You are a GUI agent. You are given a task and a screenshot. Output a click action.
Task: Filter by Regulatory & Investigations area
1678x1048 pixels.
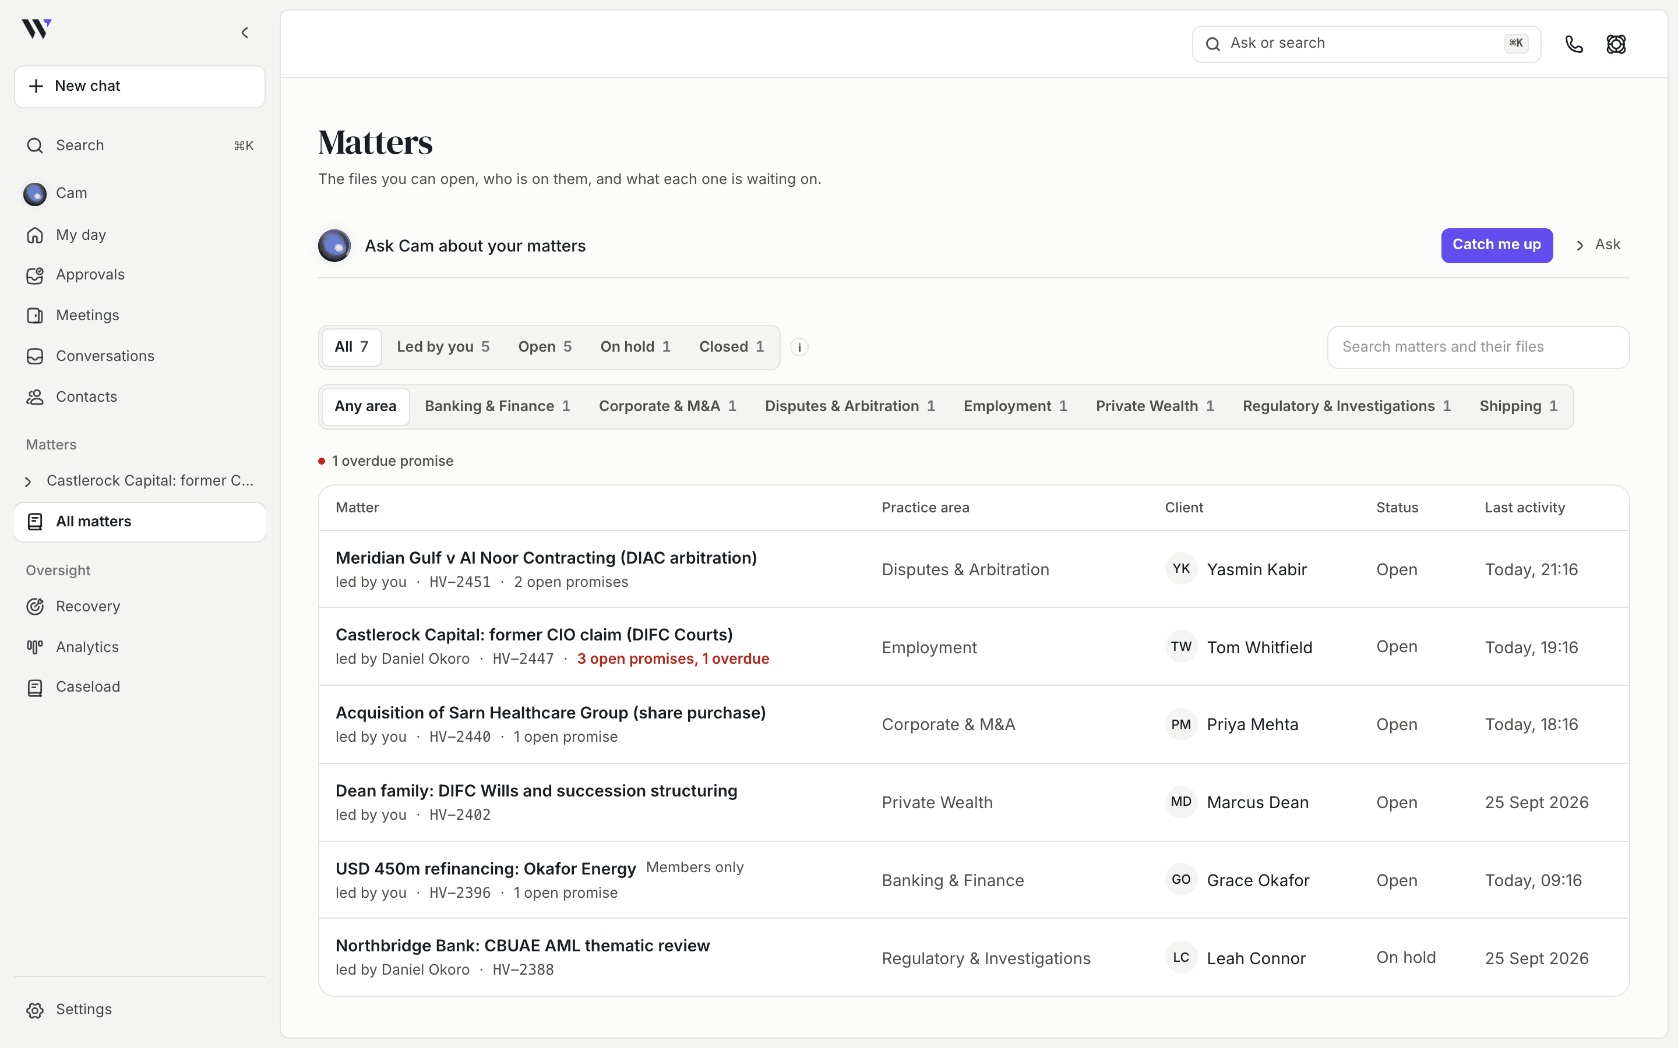(x=1346, y=407)
